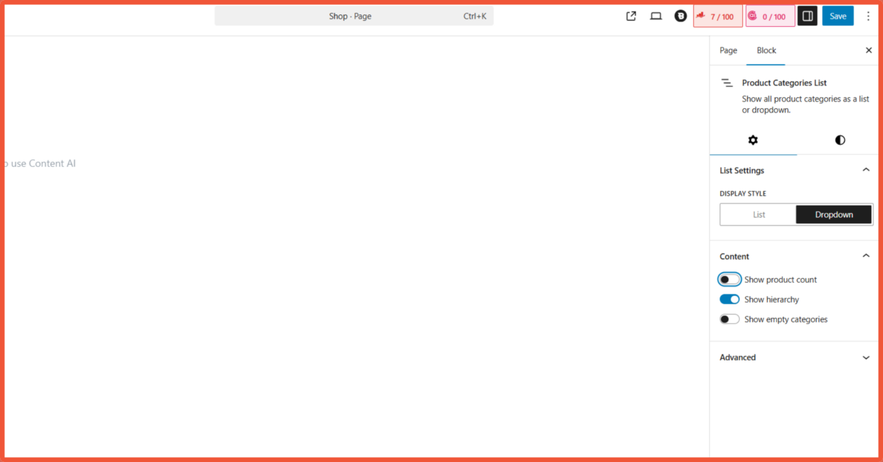Enable Show empty categories
This screenshot has width=883, height=462.
coord(729,319)
